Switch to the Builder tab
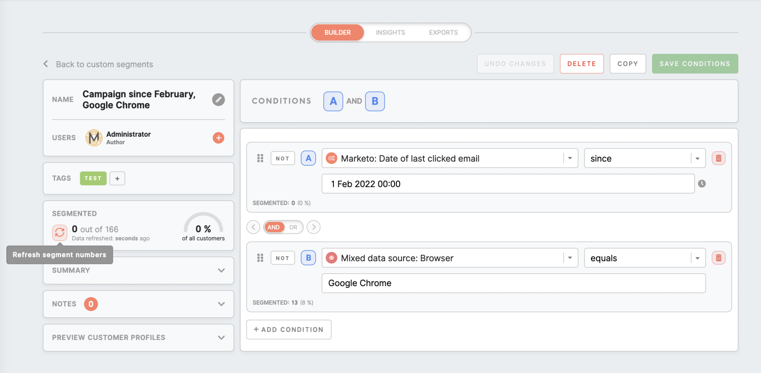 [x=337, y=33]
